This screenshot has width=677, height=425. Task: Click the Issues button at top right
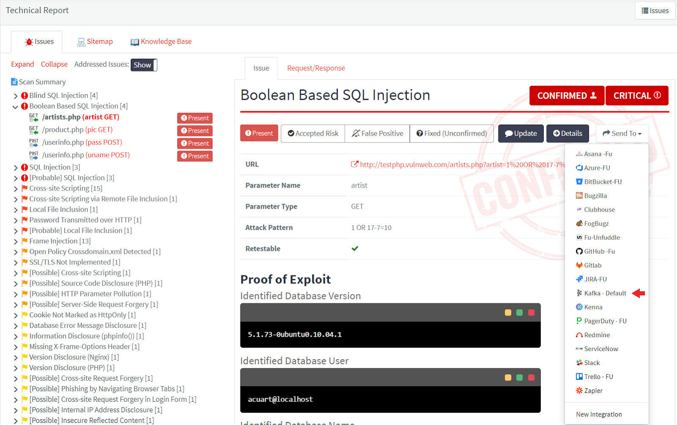point(655,11)
